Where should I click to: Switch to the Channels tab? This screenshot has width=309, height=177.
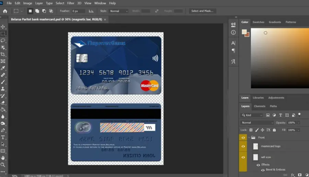tap(260, 106)
